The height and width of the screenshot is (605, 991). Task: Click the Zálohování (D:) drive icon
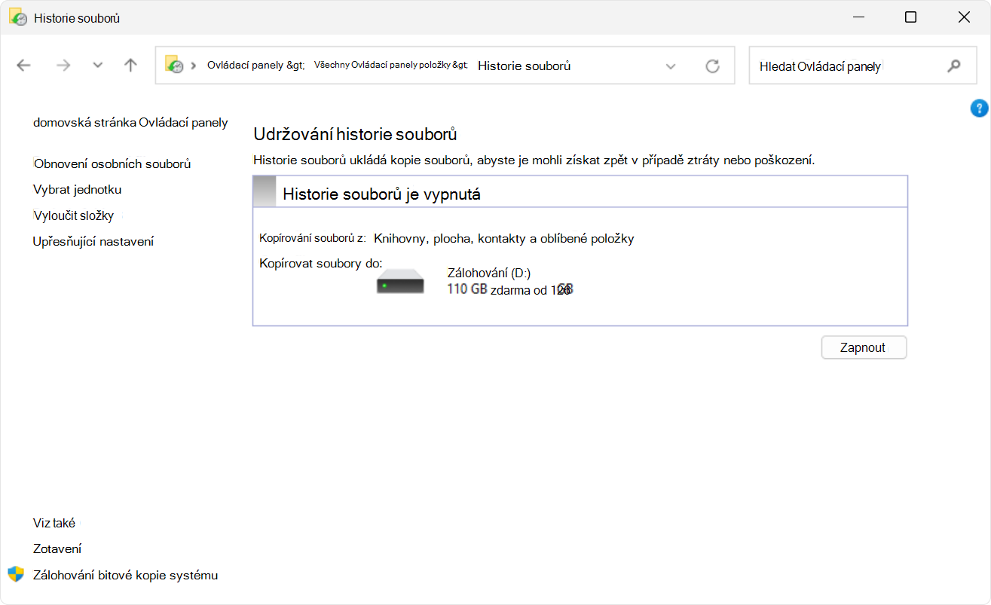point(400,283)
